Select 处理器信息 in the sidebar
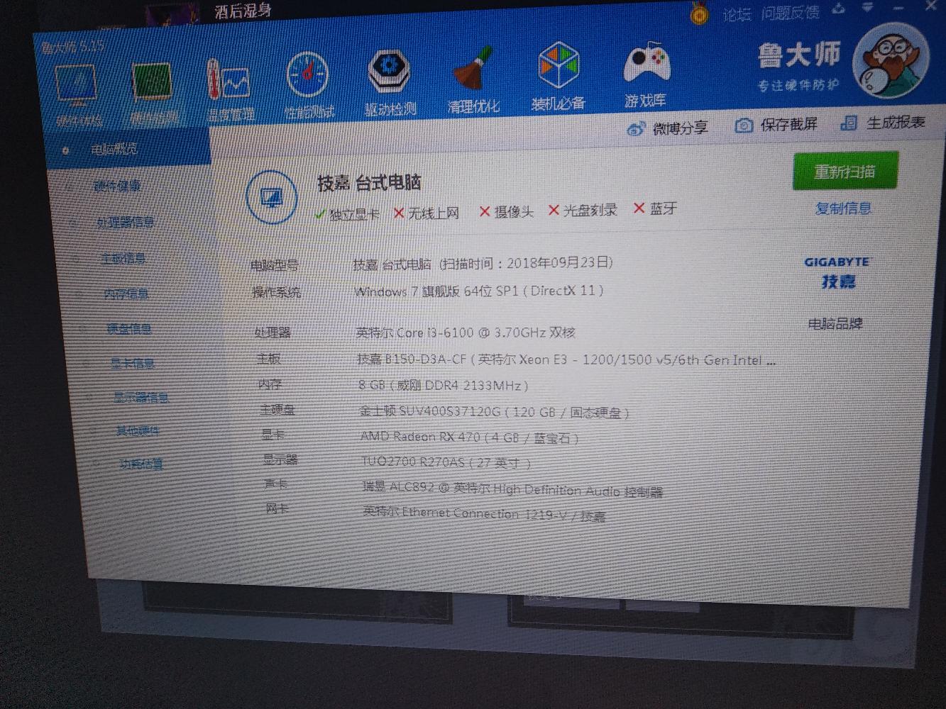The image size is (946, 709). click(125, 223)
